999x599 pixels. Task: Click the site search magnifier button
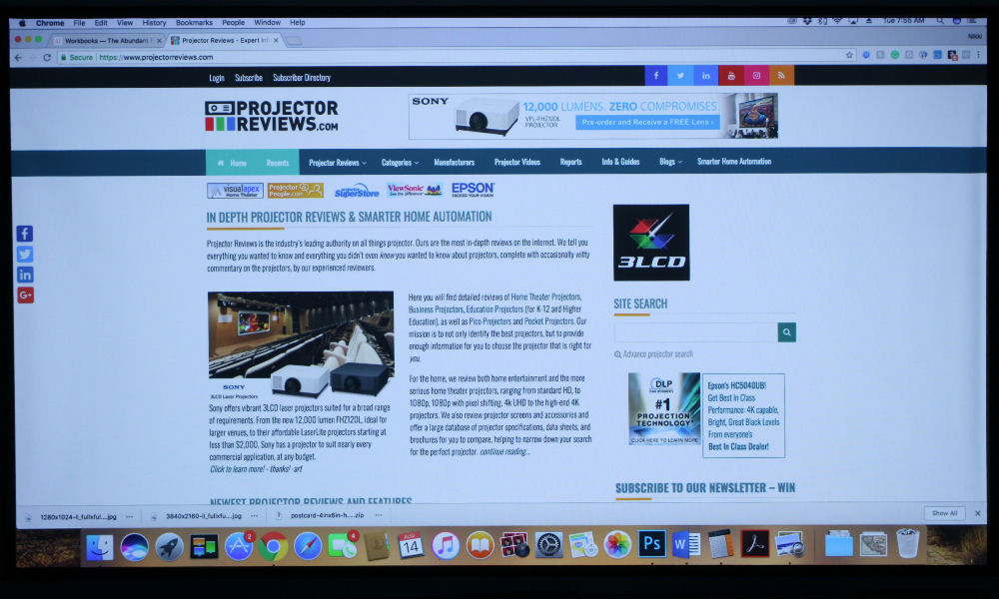(787, 332)
